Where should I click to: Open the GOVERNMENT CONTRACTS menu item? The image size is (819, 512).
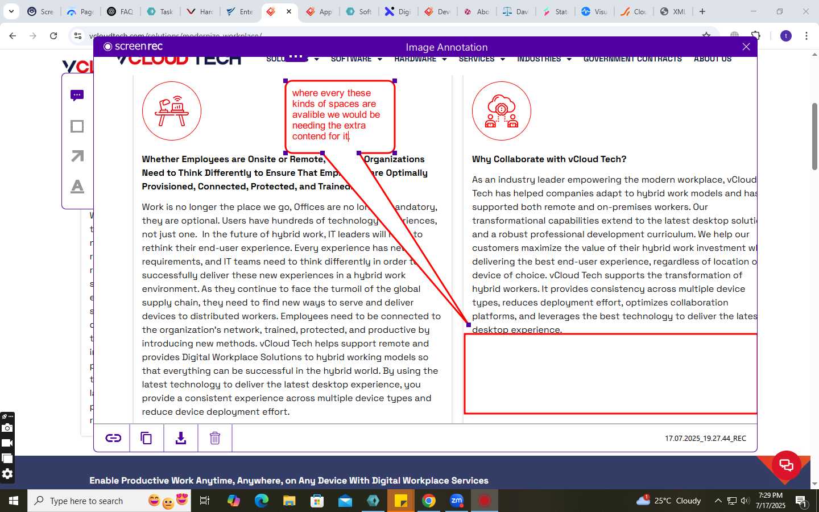[x=632, y=59]
